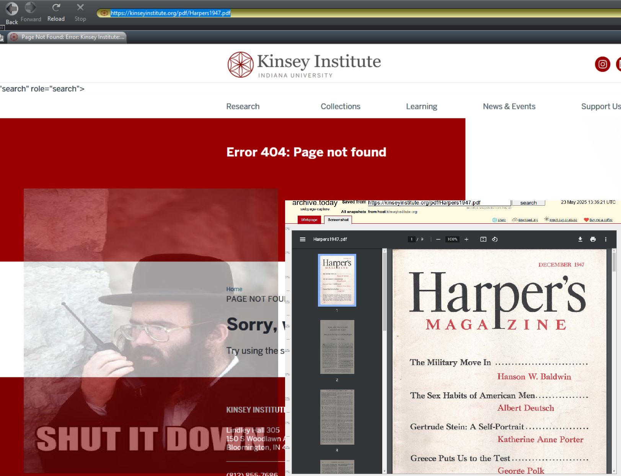Open the Research navigation menu
The width and height of the screenshot is (621, 476).
[x=243, y=106]
